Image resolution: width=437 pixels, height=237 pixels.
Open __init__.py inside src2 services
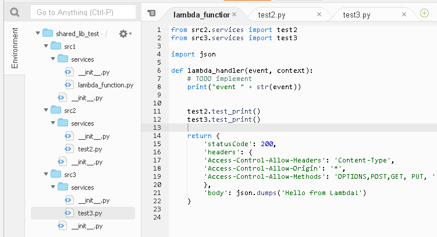point(94,137)
